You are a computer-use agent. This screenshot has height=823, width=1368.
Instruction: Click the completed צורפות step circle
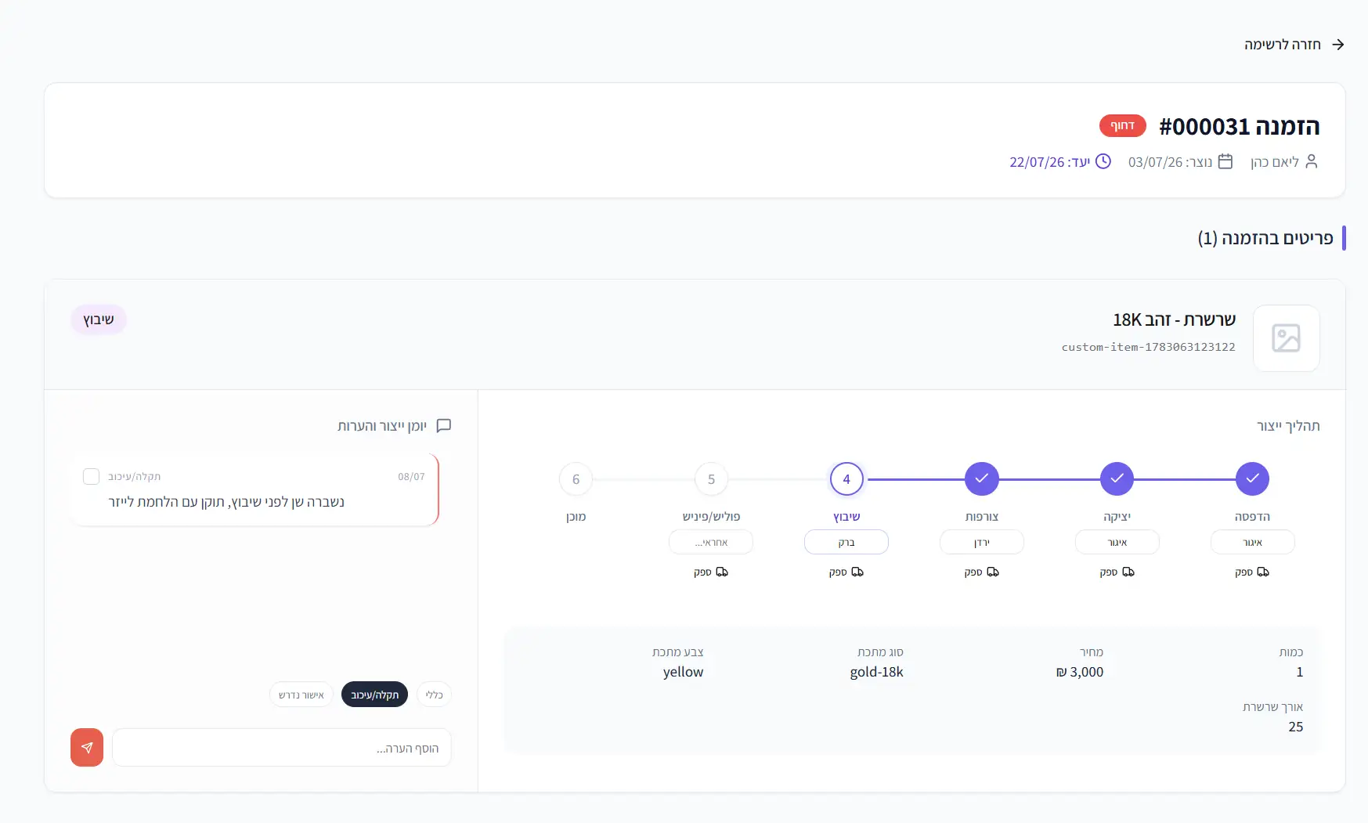[x=981, y=478]
